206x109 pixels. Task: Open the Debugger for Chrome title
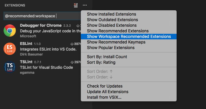tap(41, 26)
